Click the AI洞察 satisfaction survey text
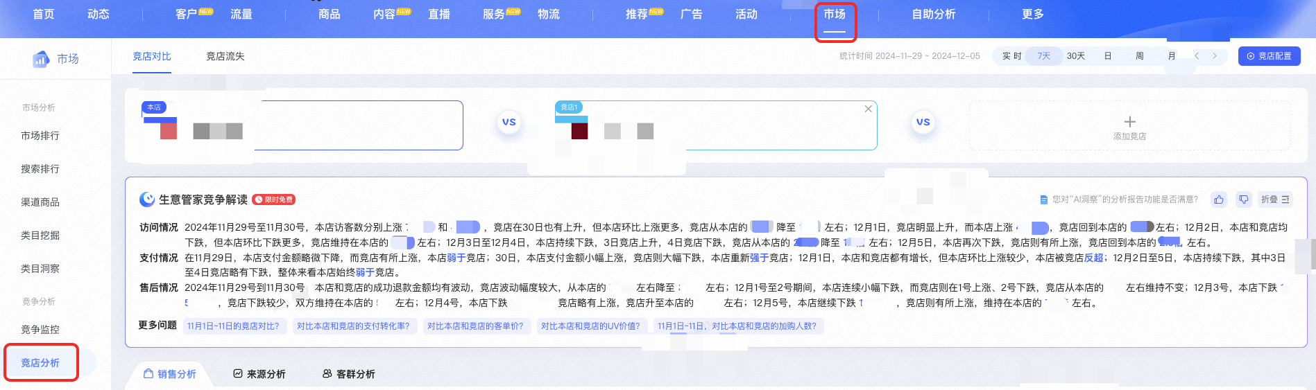The image size is (1316, 390). [1125, 200]
